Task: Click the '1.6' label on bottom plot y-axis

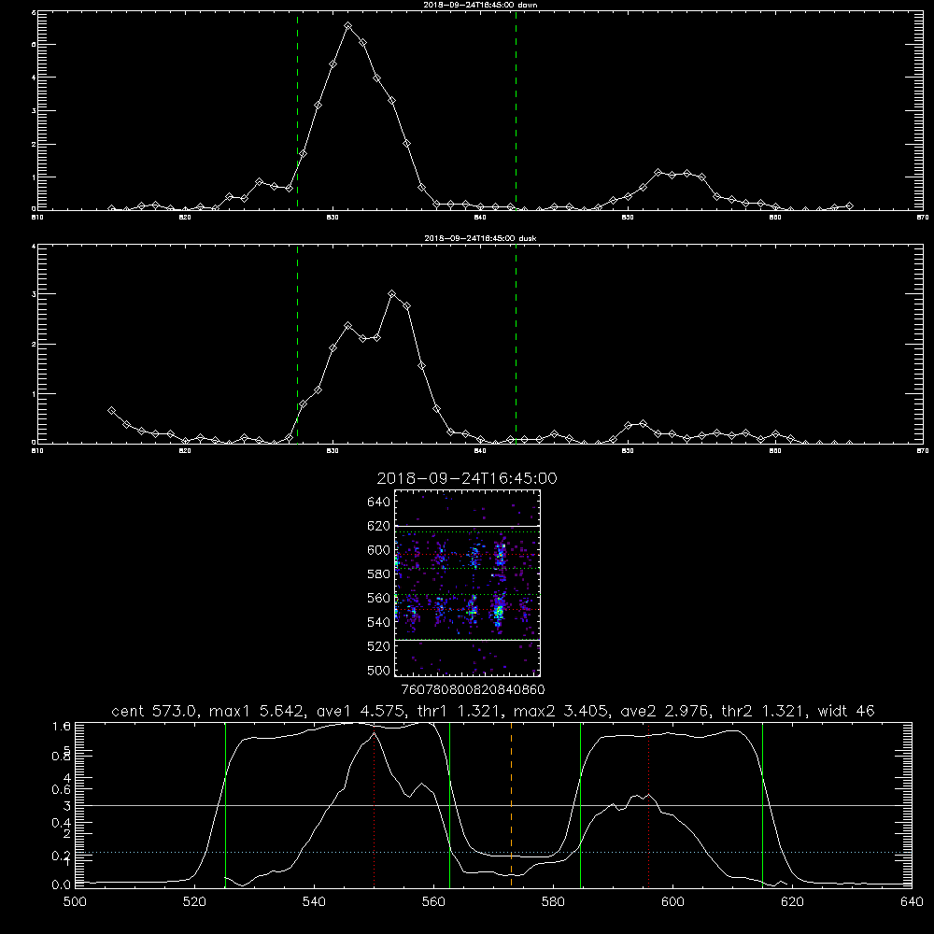Action: point(62,726)
